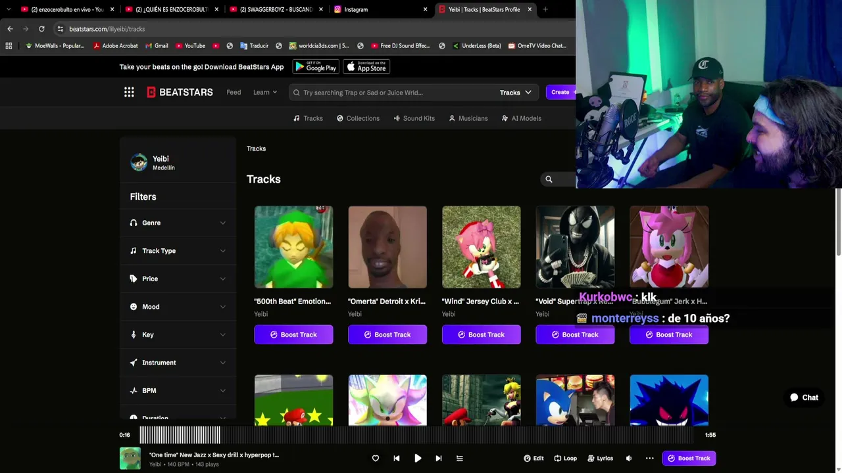842x473 pixels.
Task: Open the browser apps shortcut in the bookmarks bar
Action: (x=9, y=46)
